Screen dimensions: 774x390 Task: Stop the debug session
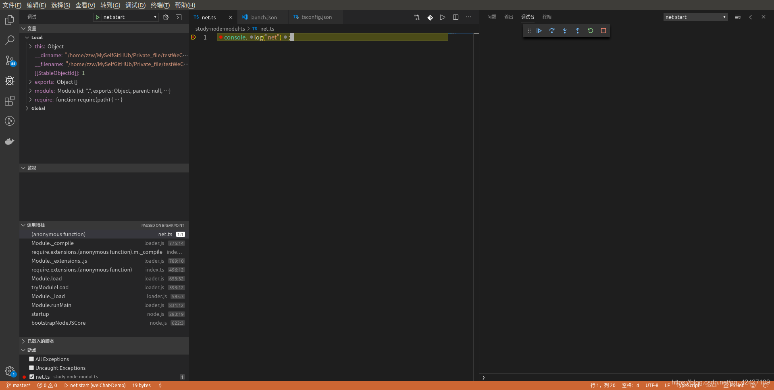click(x=603, y=31)
